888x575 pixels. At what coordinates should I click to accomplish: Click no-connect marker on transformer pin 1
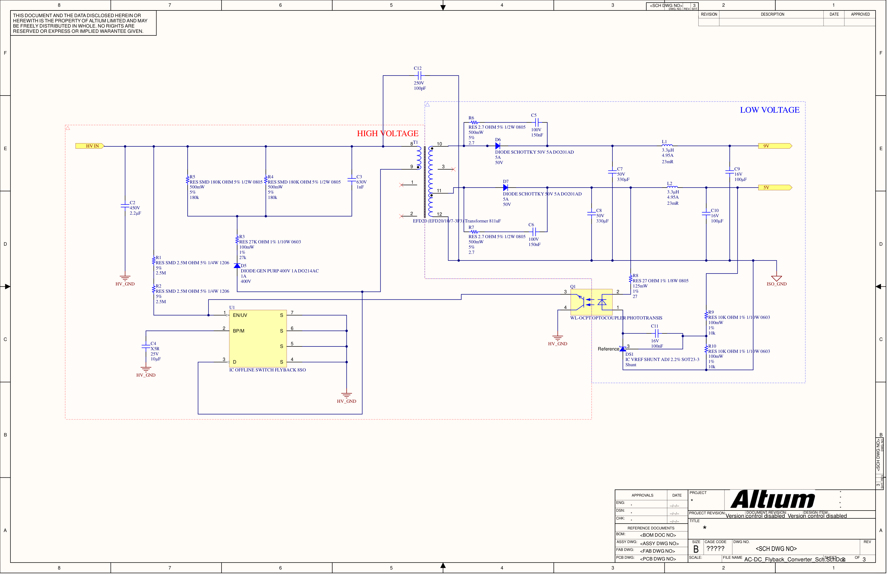(x=401, y=185)
